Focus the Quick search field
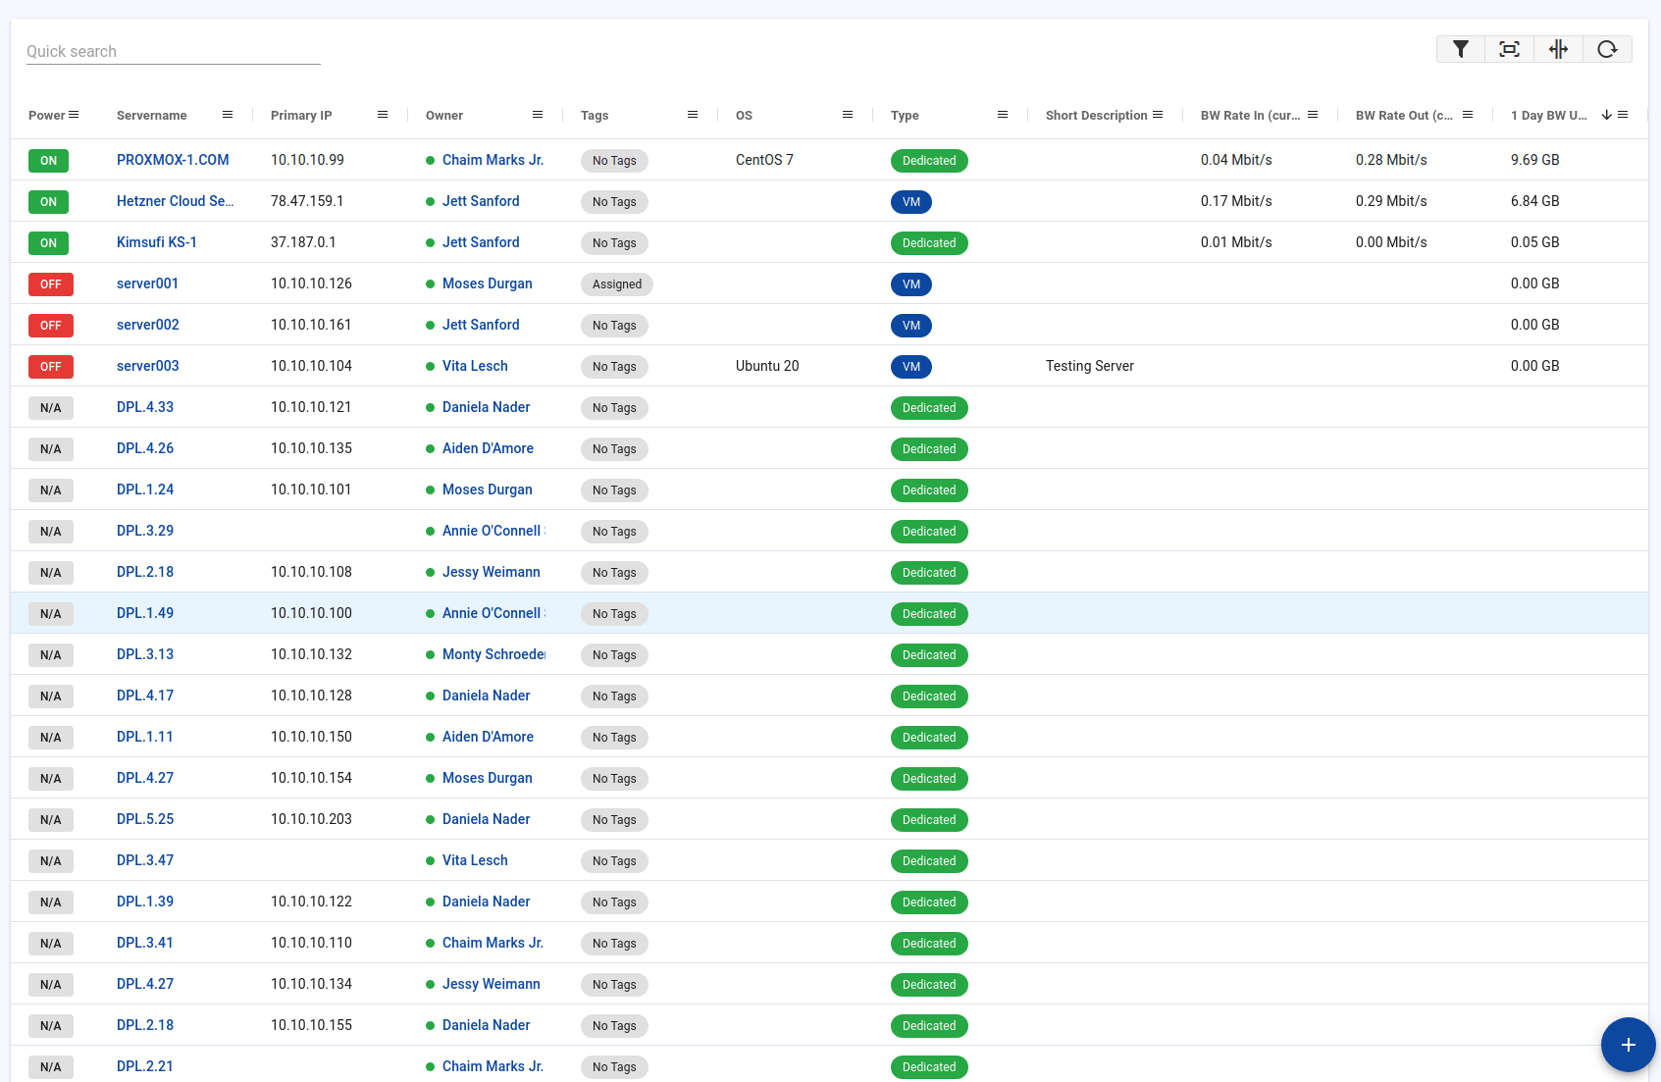Image resolution: width=1661 pixels, height=1082 pixels. coord(173,51)
